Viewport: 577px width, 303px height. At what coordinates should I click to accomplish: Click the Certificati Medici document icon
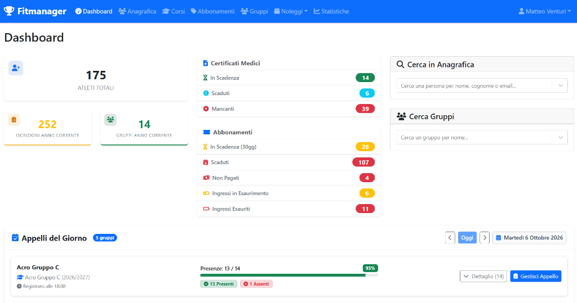coord(205,63)
